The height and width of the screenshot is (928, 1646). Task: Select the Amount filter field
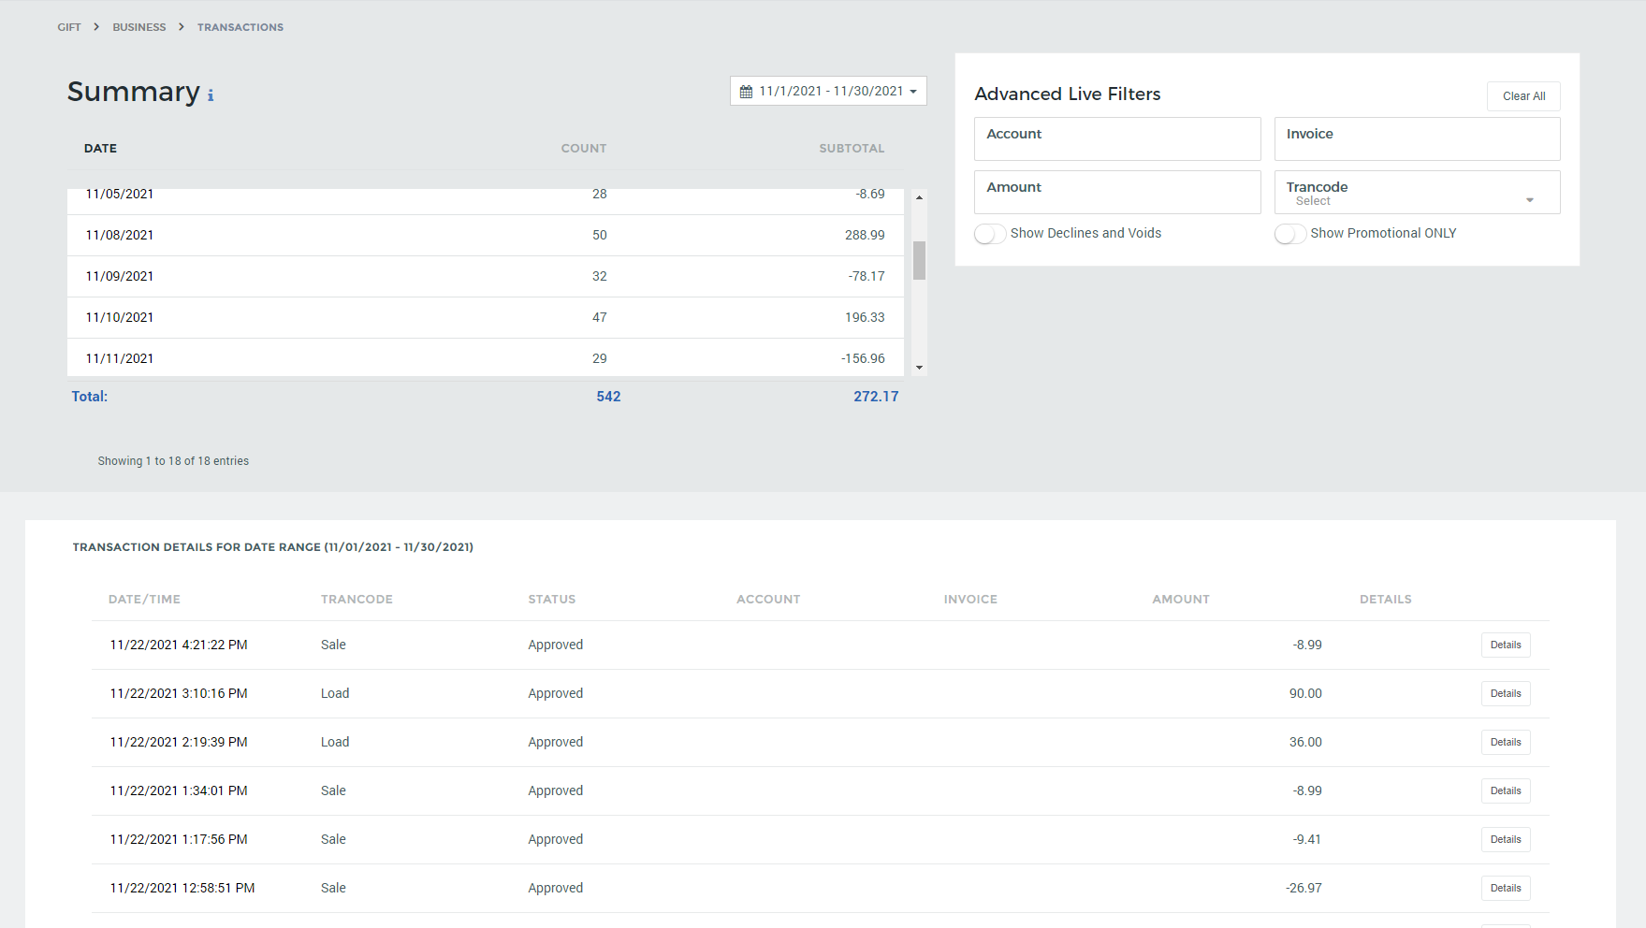[x=1116, y=193]
